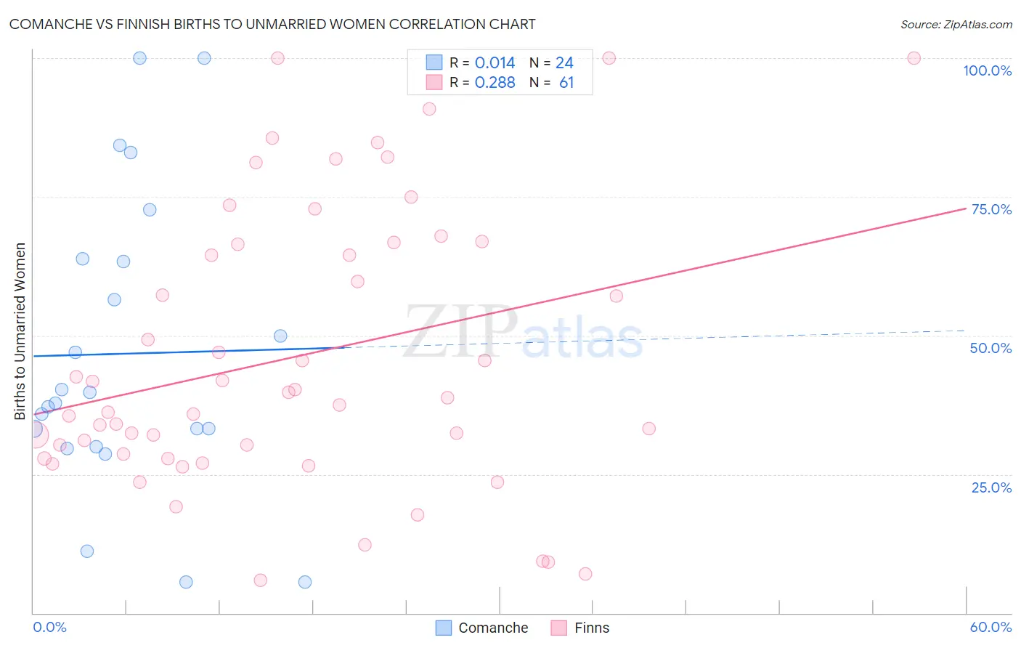This screenshot has width=1021, height=648.
Task: Click the 60.0% x-axis label
Action: [x=991, y=627]
